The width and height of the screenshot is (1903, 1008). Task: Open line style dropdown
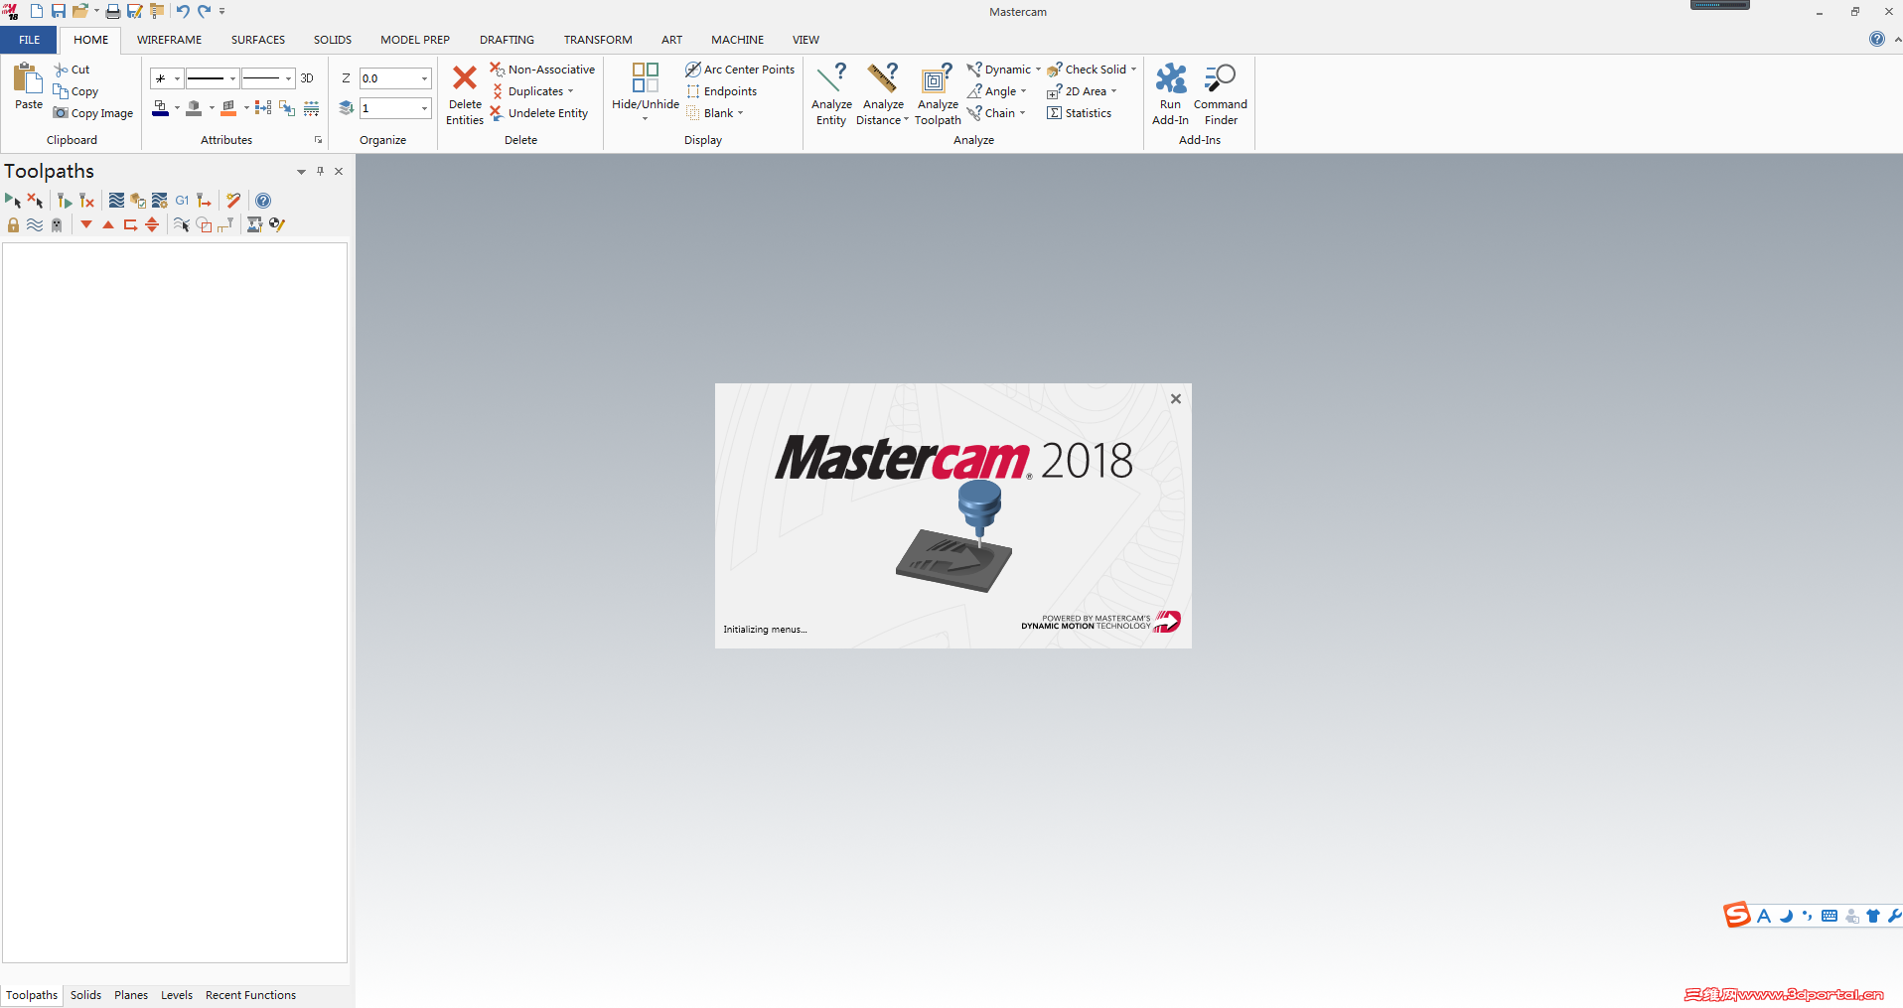(x=232, y=78)
